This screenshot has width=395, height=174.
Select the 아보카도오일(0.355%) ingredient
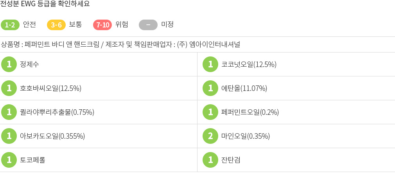coord(52,136)
